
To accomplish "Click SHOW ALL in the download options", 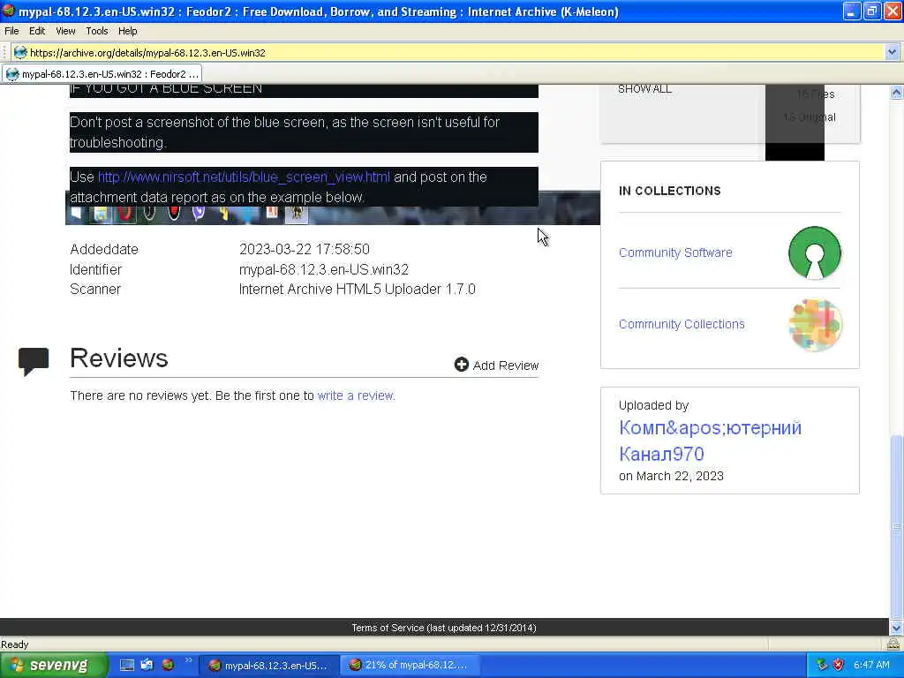I will pyautogui.click(x=644, y=89).
